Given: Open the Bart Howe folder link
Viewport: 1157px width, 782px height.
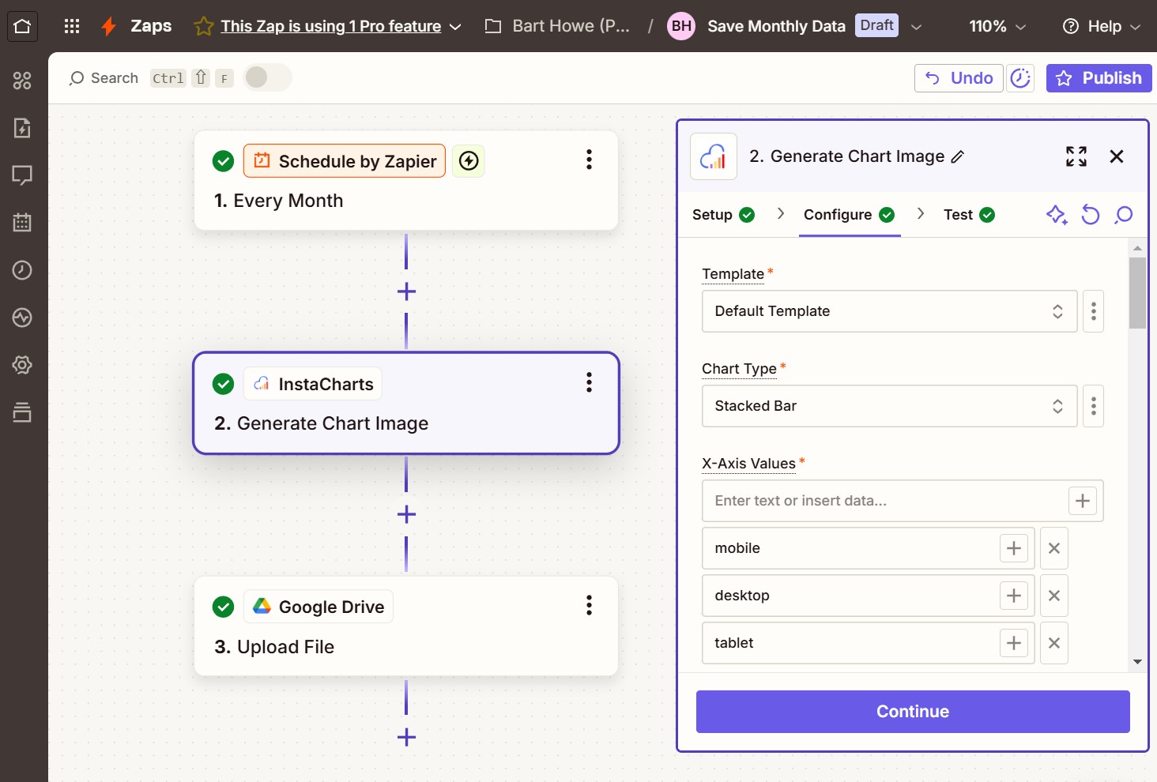Looking at the screenshot, I should coord(558,26).
